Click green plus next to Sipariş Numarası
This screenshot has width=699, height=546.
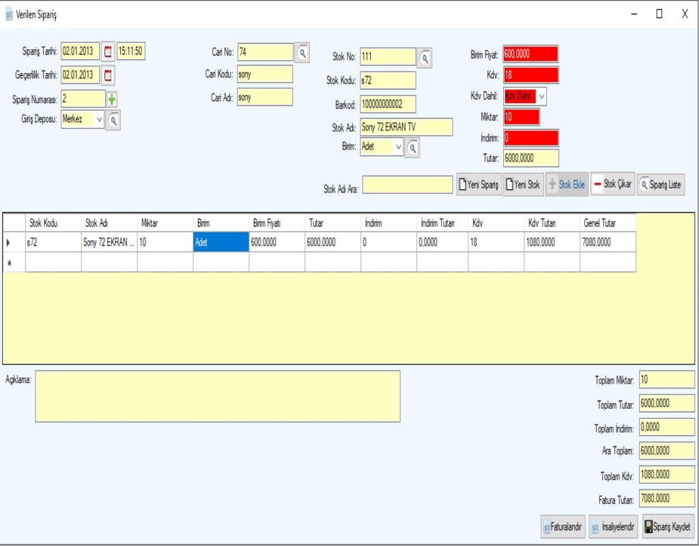pyautogui.click(x=112, y=99)
